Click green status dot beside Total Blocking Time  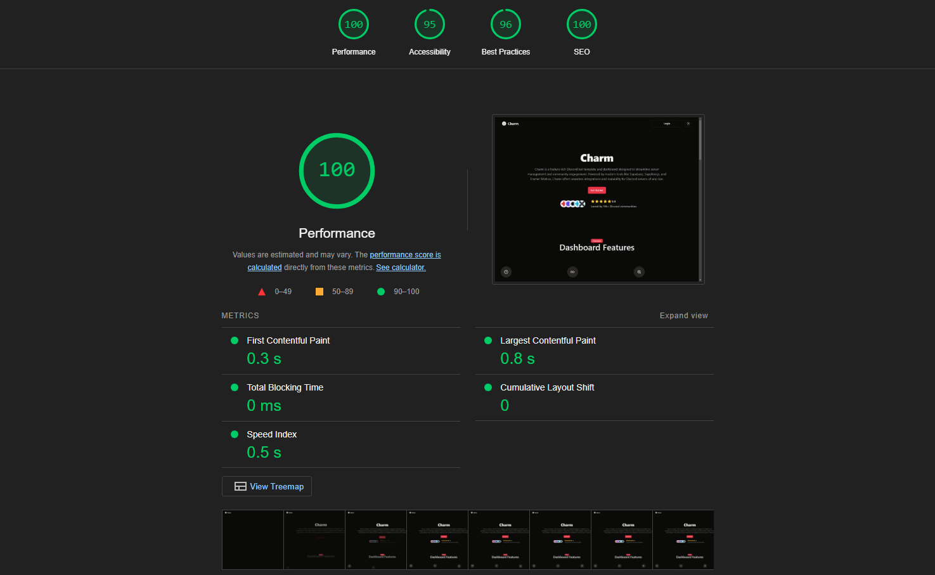pos(235,387)
